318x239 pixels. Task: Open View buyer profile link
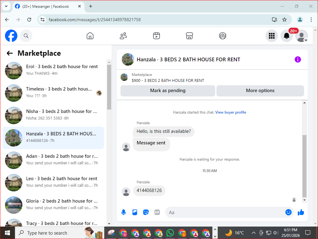pyautogui.click(x=231, y=112)
